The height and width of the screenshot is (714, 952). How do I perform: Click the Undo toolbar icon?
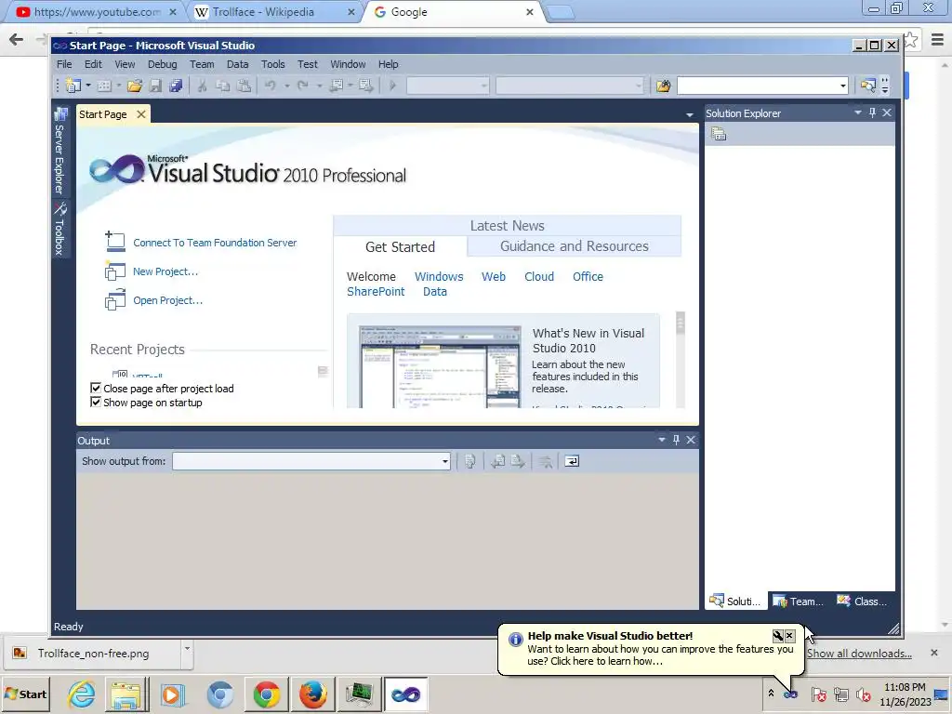[x=271, y=86]
